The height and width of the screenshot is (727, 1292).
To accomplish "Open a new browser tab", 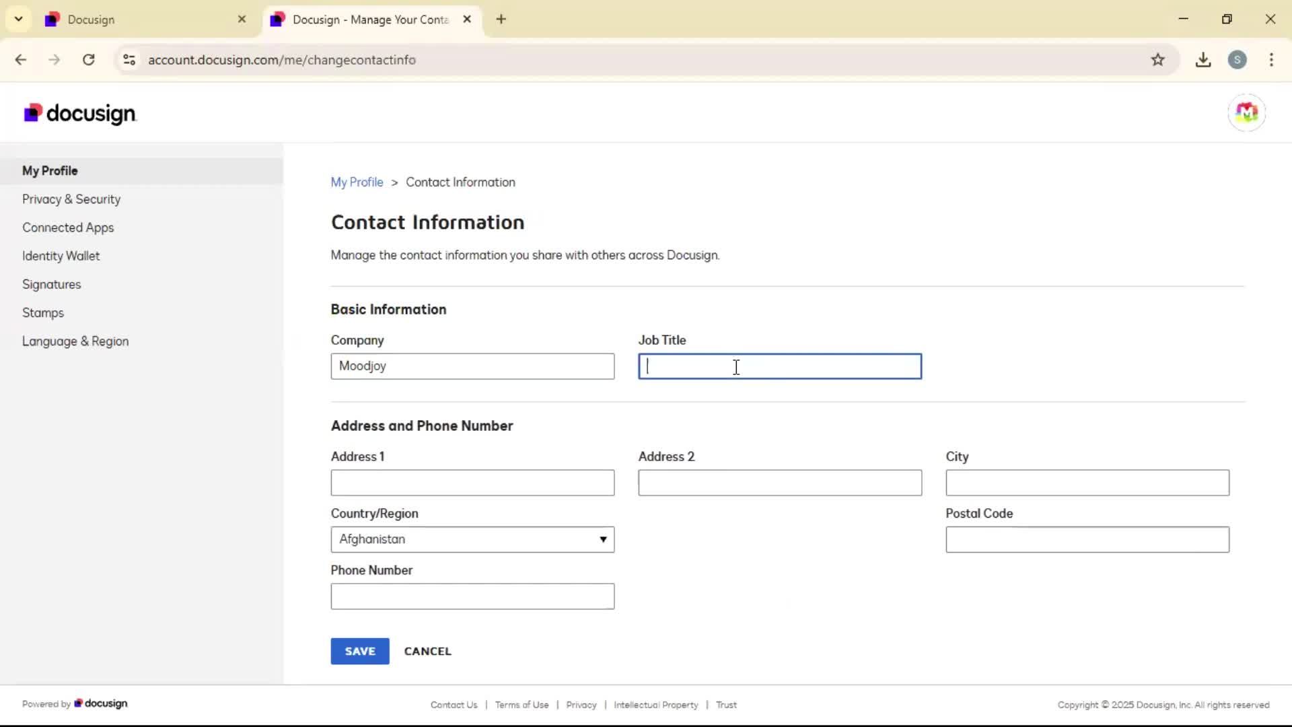I will tap(501, 20).
